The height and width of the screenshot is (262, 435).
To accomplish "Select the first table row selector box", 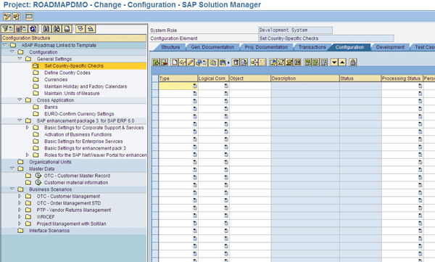I will 155,86.
